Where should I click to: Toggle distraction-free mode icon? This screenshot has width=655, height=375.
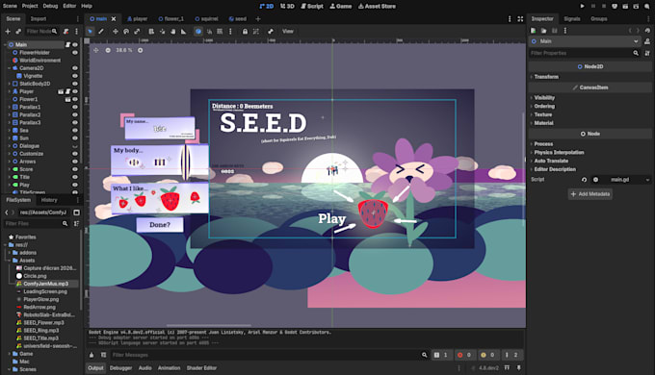pyautogui.click(x=520, y=19)
